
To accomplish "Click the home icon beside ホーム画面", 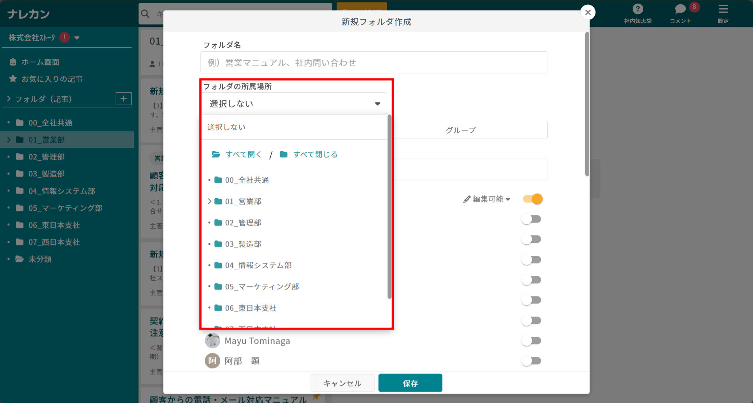I will 12,62.
